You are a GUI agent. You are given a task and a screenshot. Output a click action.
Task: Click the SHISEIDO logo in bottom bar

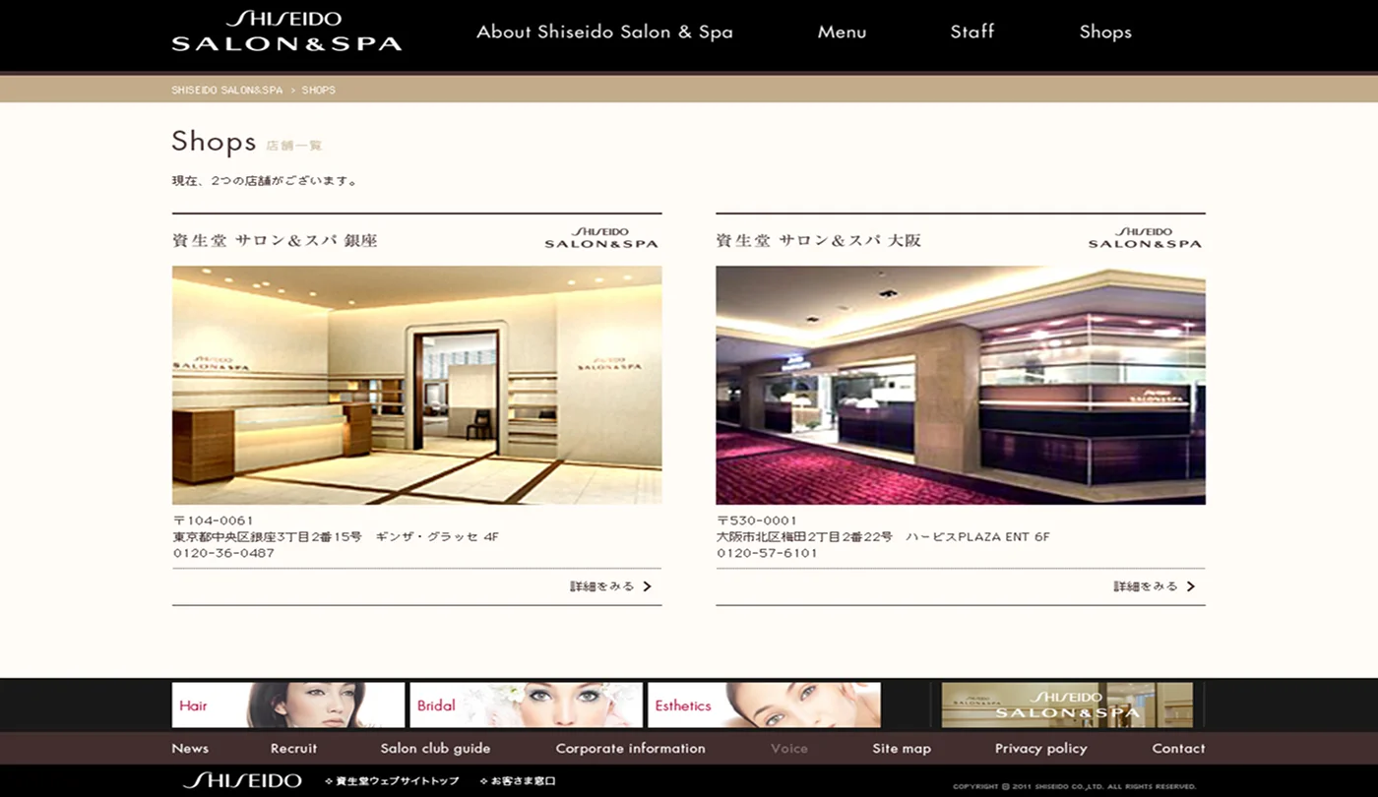242,780
